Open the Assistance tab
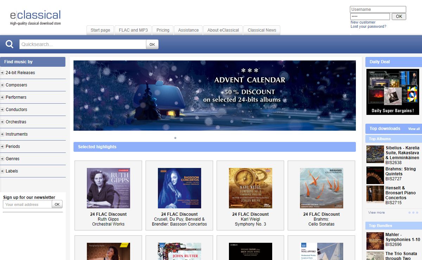Screen dimensions: 422x260 point(188,30)
